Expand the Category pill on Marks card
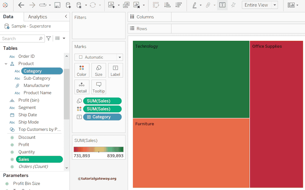The image size is (305, 190). click(89, 117)
